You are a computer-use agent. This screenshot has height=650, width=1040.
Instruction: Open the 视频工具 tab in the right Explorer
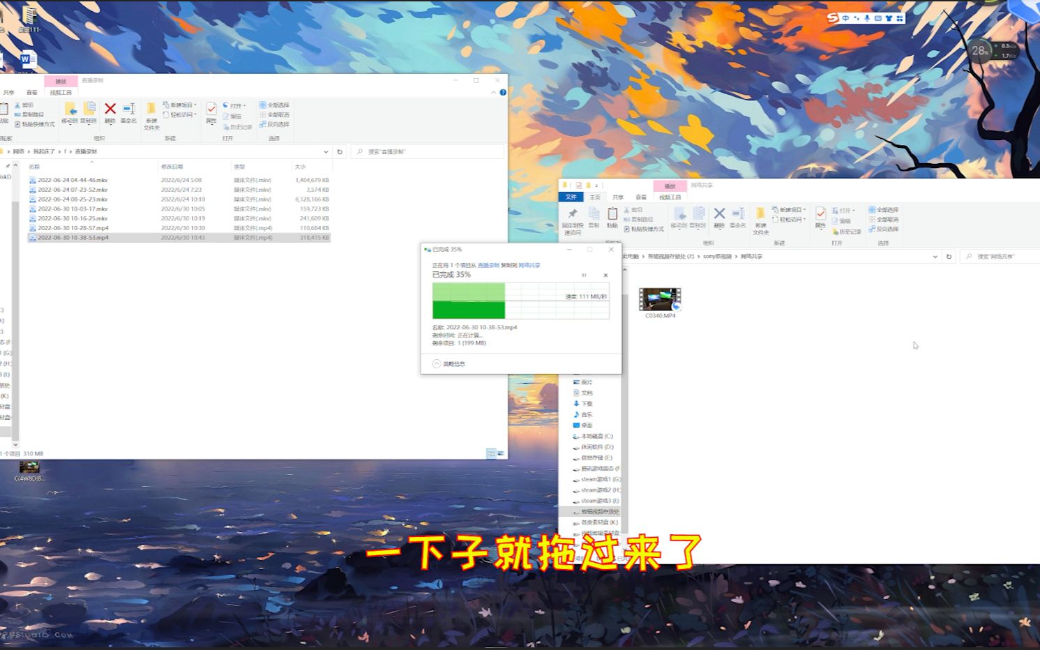tap(670, 197)
